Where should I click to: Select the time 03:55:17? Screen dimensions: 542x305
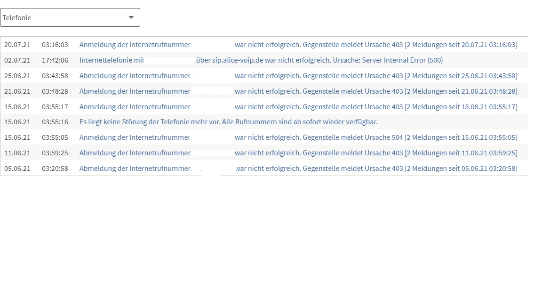[x=55, y=107]
